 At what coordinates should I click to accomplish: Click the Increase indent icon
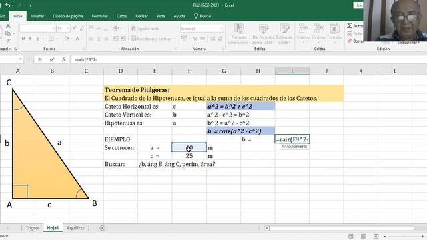click(x=123, y=39)
